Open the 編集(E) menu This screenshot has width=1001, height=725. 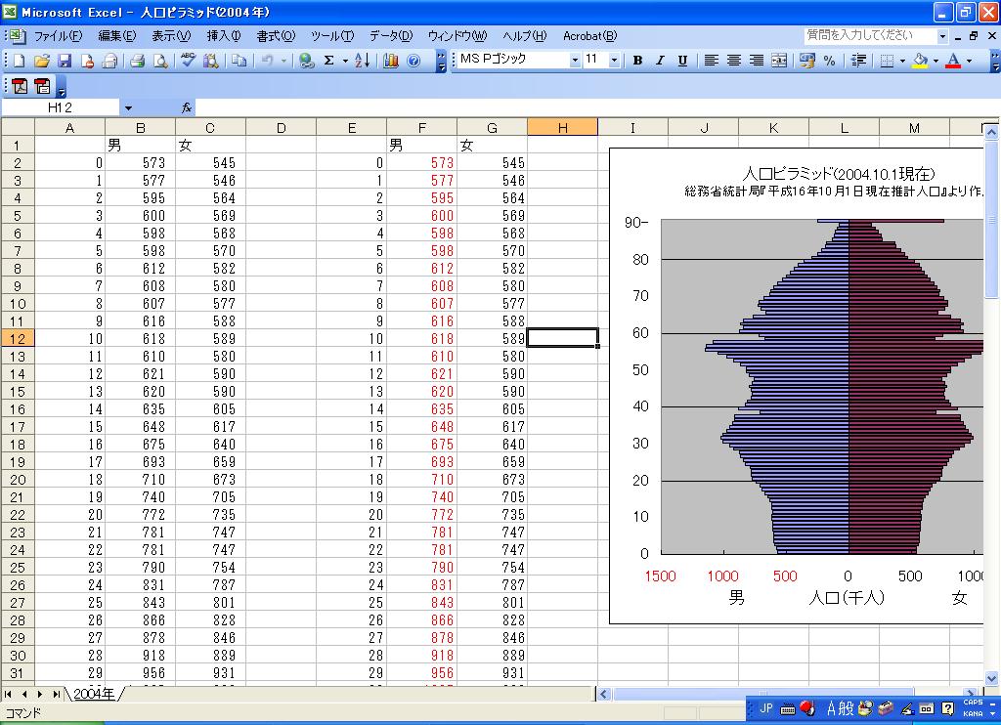tap(117, 36)
